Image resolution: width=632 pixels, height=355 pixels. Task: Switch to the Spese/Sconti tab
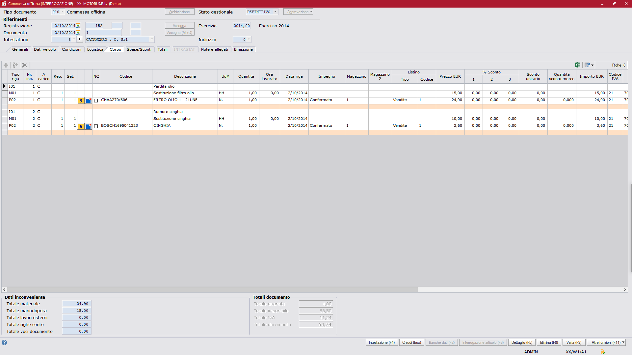[139, 49]
